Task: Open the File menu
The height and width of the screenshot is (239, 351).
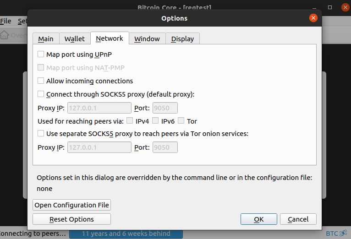Action: point(5,21)
